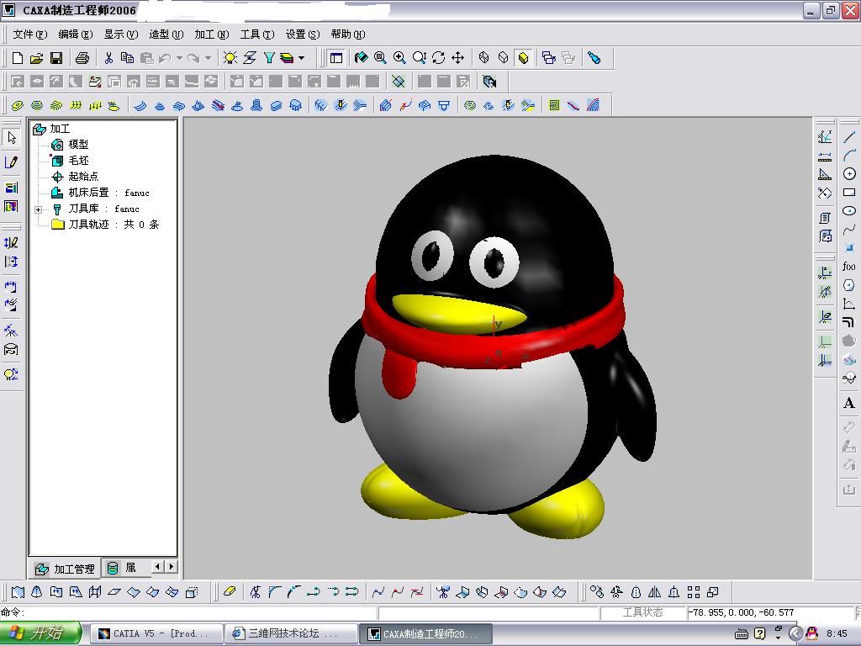This screenshot has width=861, height=646.
Task: Open the redo history dropdown arrow
Action: (x=209, y=58)
